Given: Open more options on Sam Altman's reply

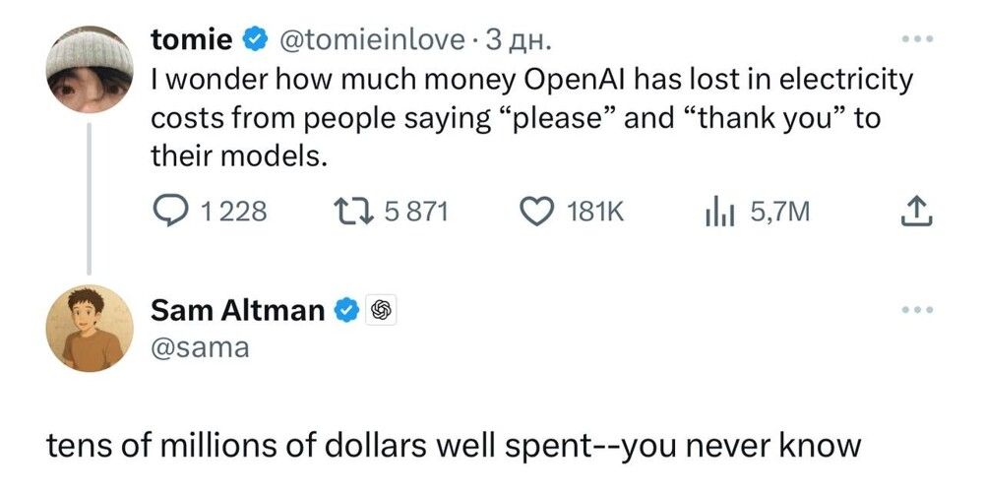Looking at the screenshot, I should coord(915,311).
